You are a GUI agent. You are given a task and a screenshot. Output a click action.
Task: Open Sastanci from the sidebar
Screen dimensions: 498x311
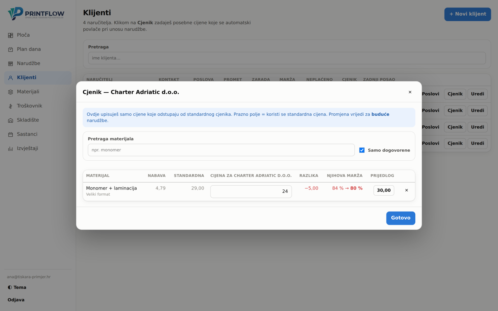[x=38, y=134]
